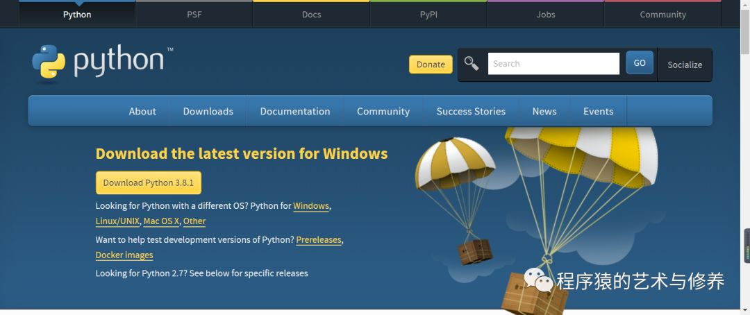Open the Community top bar tab

tap(663, 15)
